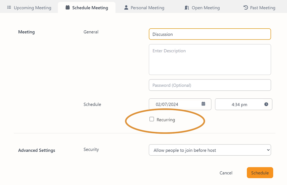View the Past Meeting tab
The image size is (287, 185).
[x=259, y=8]
